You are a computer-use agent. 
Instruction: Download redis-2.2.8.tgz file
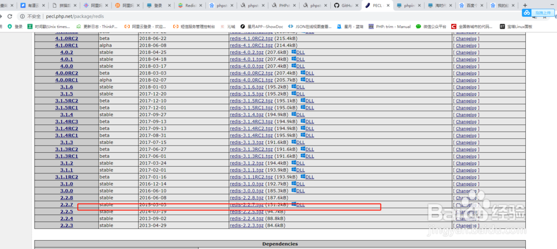[247, 197]
